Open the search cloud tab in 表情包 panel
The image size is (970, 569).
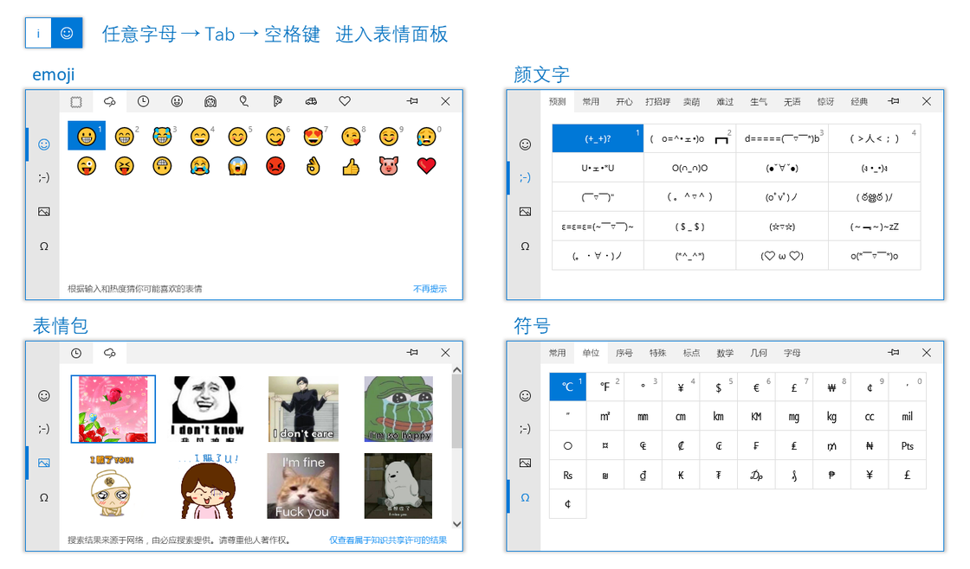tap(111, 352)
